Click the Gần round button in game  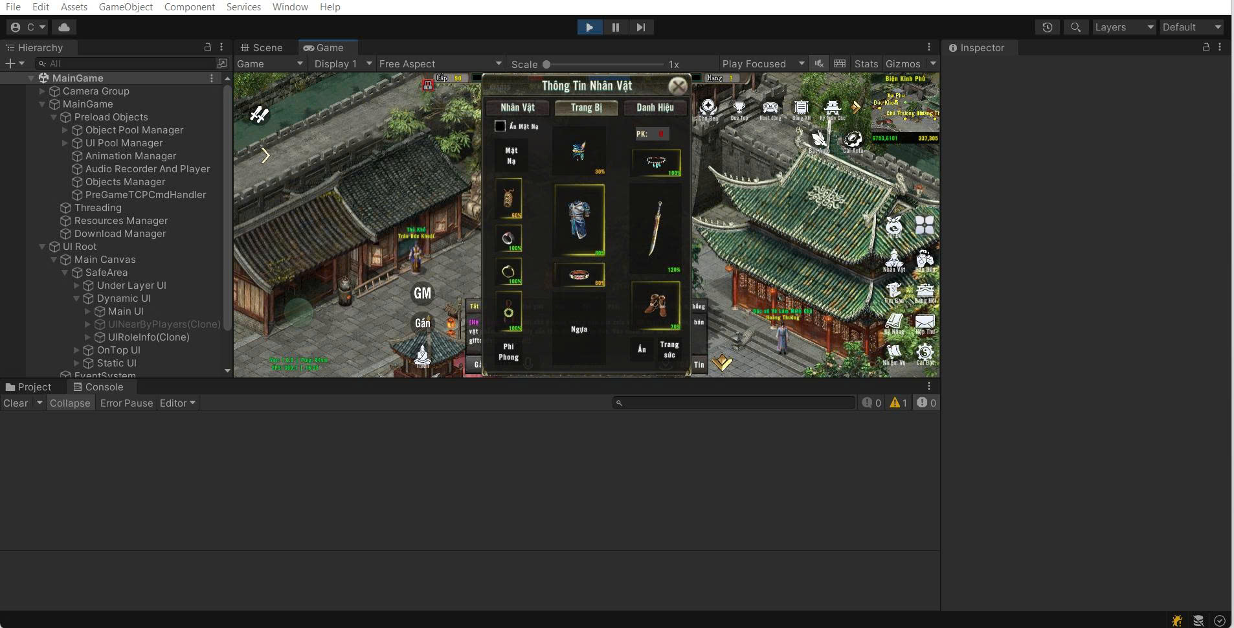pos(422,323)
